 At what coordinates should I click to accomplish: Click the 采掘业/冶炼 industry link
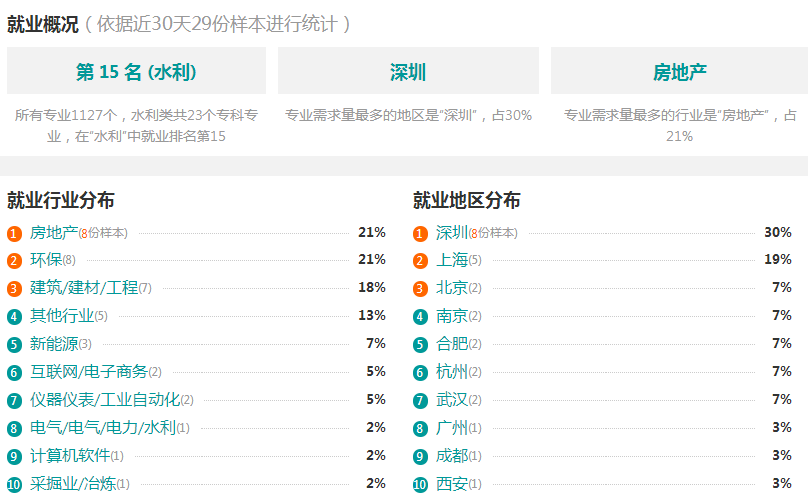click(x=73, y=483)
